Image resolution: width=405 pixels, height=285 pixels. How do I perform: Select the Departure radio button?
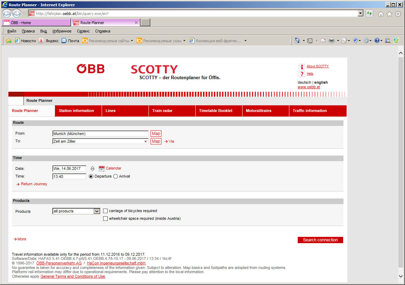pos(91,177)
